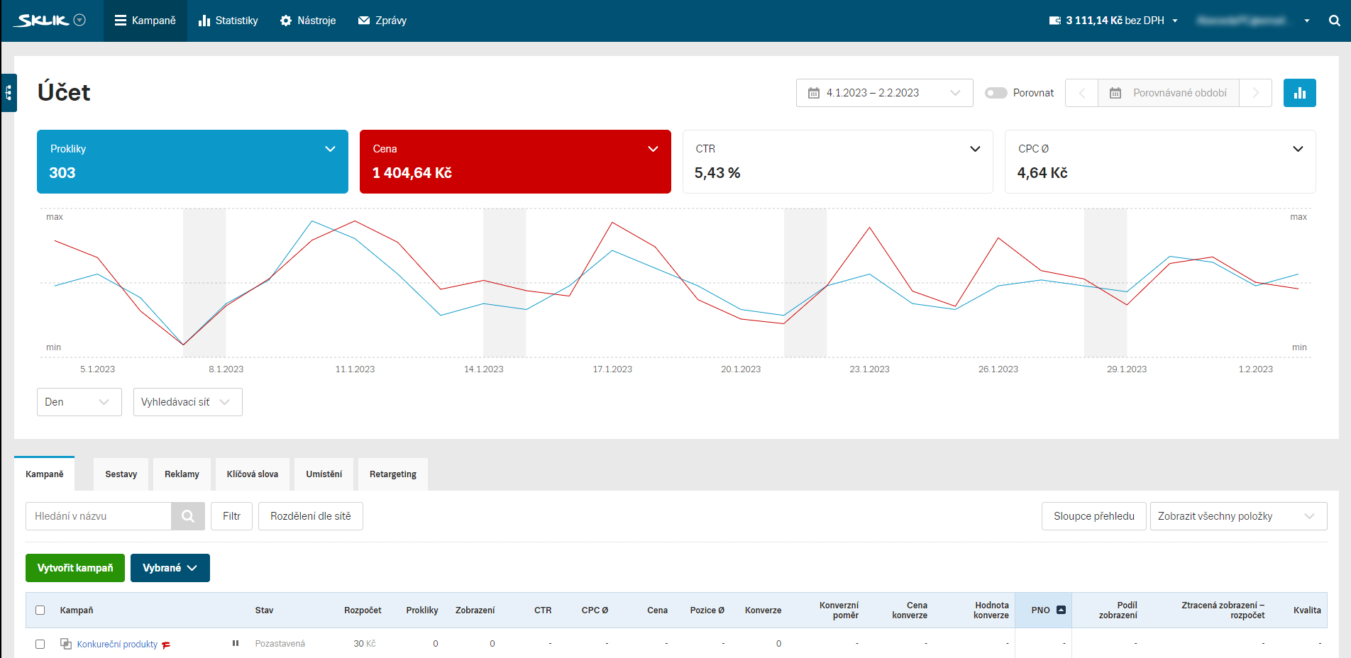
Task: Sort by the PNO column header
Action: click(x=1040, y=610)
